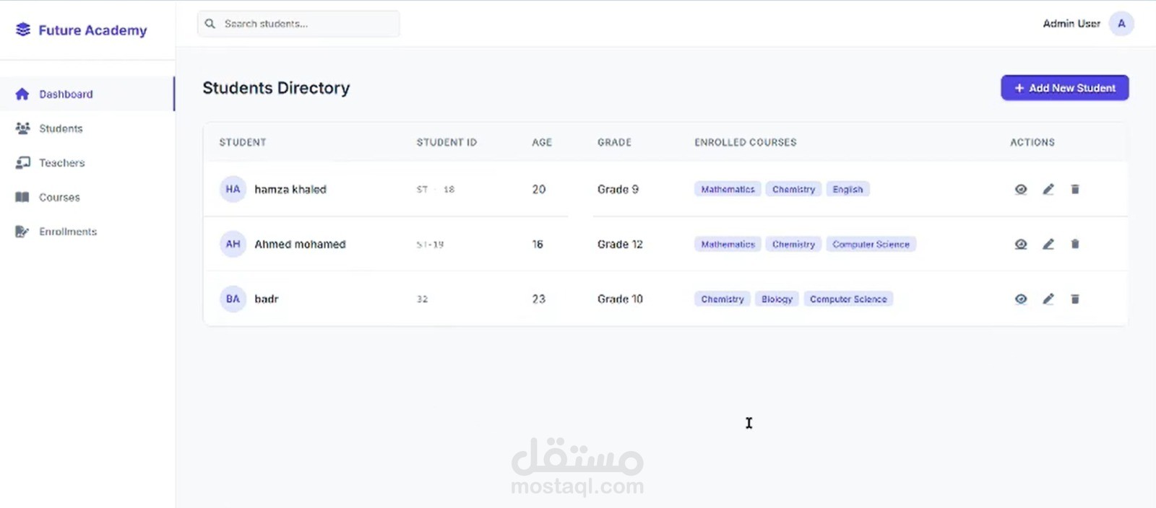Delete the hamza khaled record
The height and width of the screenshot is (508, 1156).
(1075, 189)
